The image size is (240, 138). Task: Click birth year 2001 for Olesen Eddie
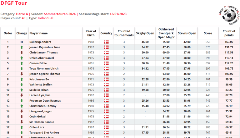[x=91, y=63]
